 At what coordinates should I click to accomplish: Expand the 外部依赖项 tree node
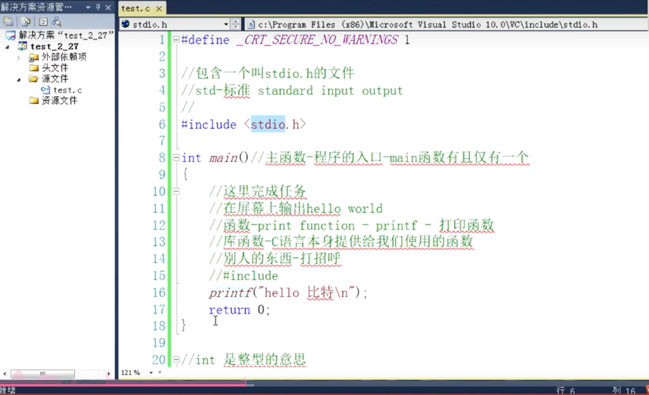(18, 57)
